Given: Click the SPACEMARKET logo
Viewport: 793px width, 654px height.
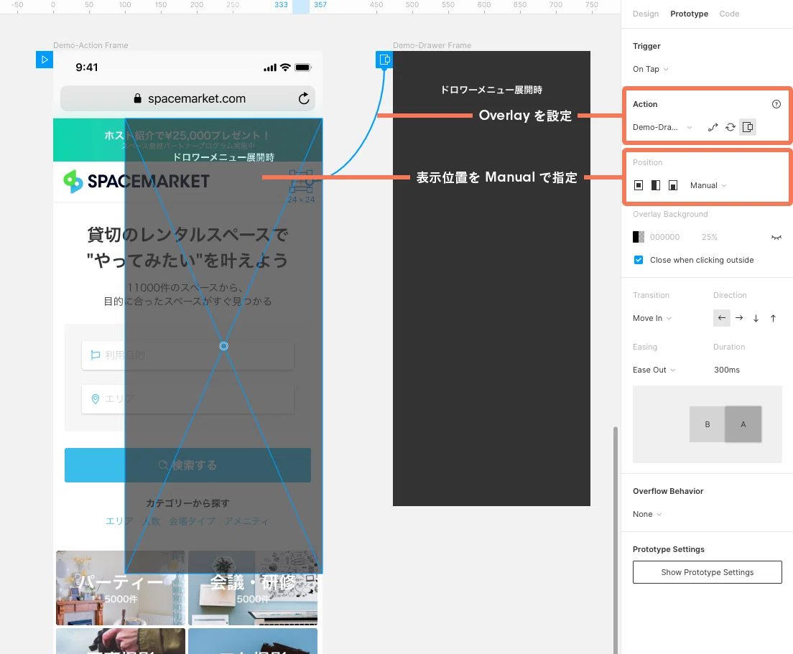Looking at the screenshot, I should coord(136,181).
